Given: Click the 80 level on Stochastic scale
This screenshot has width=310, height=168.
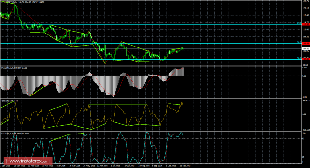Looking at the screenshot, I should coord(303,138).
